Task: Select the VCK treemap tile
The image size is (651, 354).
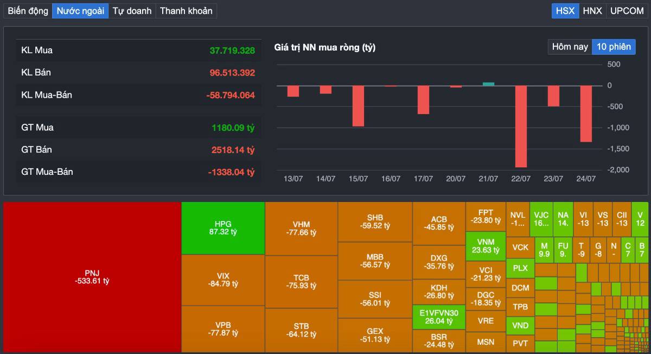Action: 520,247
